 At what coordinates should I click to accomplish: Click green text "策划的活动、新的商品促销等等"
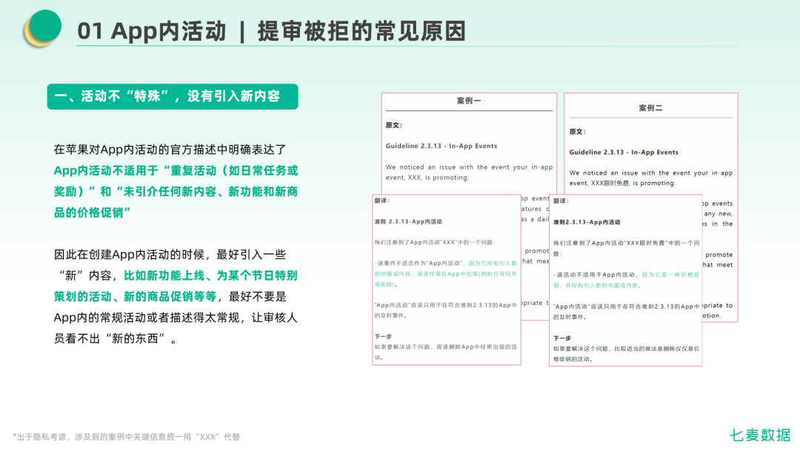pos(136,297)
